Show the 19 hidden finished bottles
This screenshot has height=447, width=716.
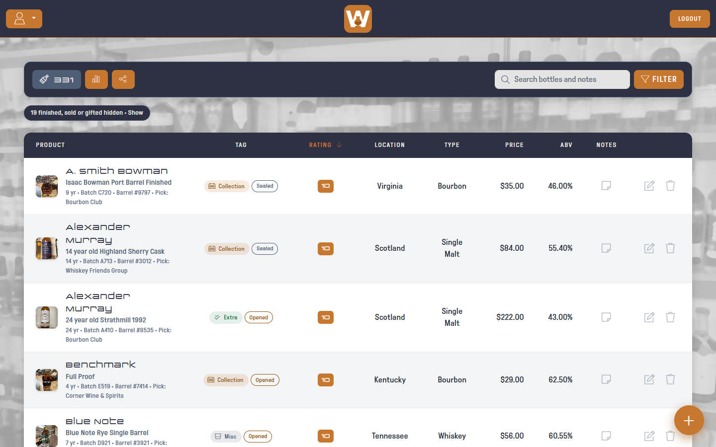click(87, 113)
